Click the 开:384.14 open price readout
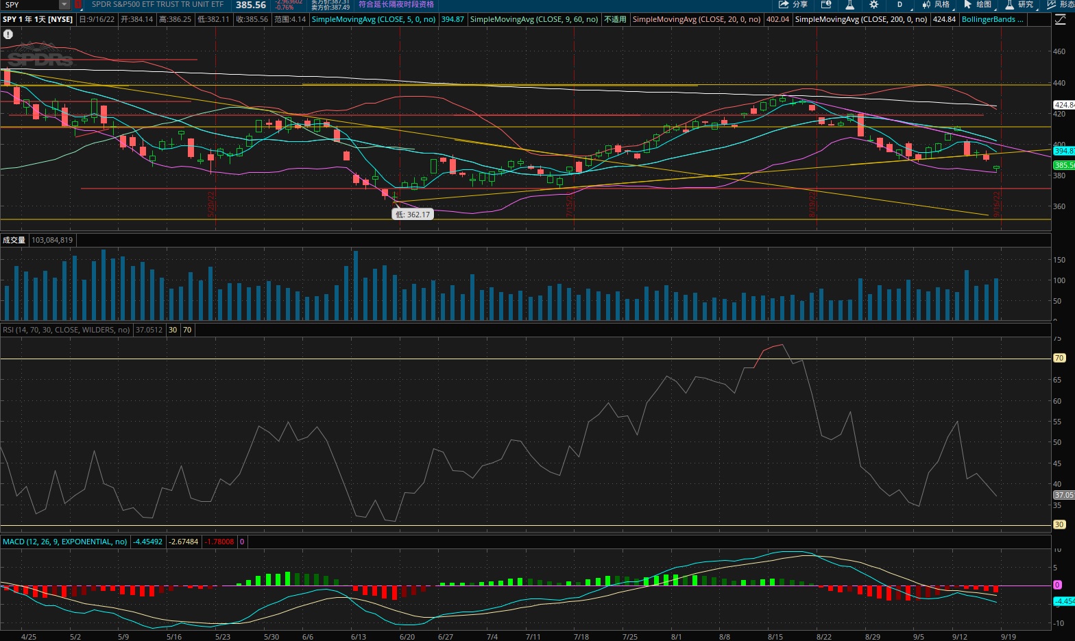Image resolution: width=1075 pixels, height=641 pixels. (x=137, y=19)
